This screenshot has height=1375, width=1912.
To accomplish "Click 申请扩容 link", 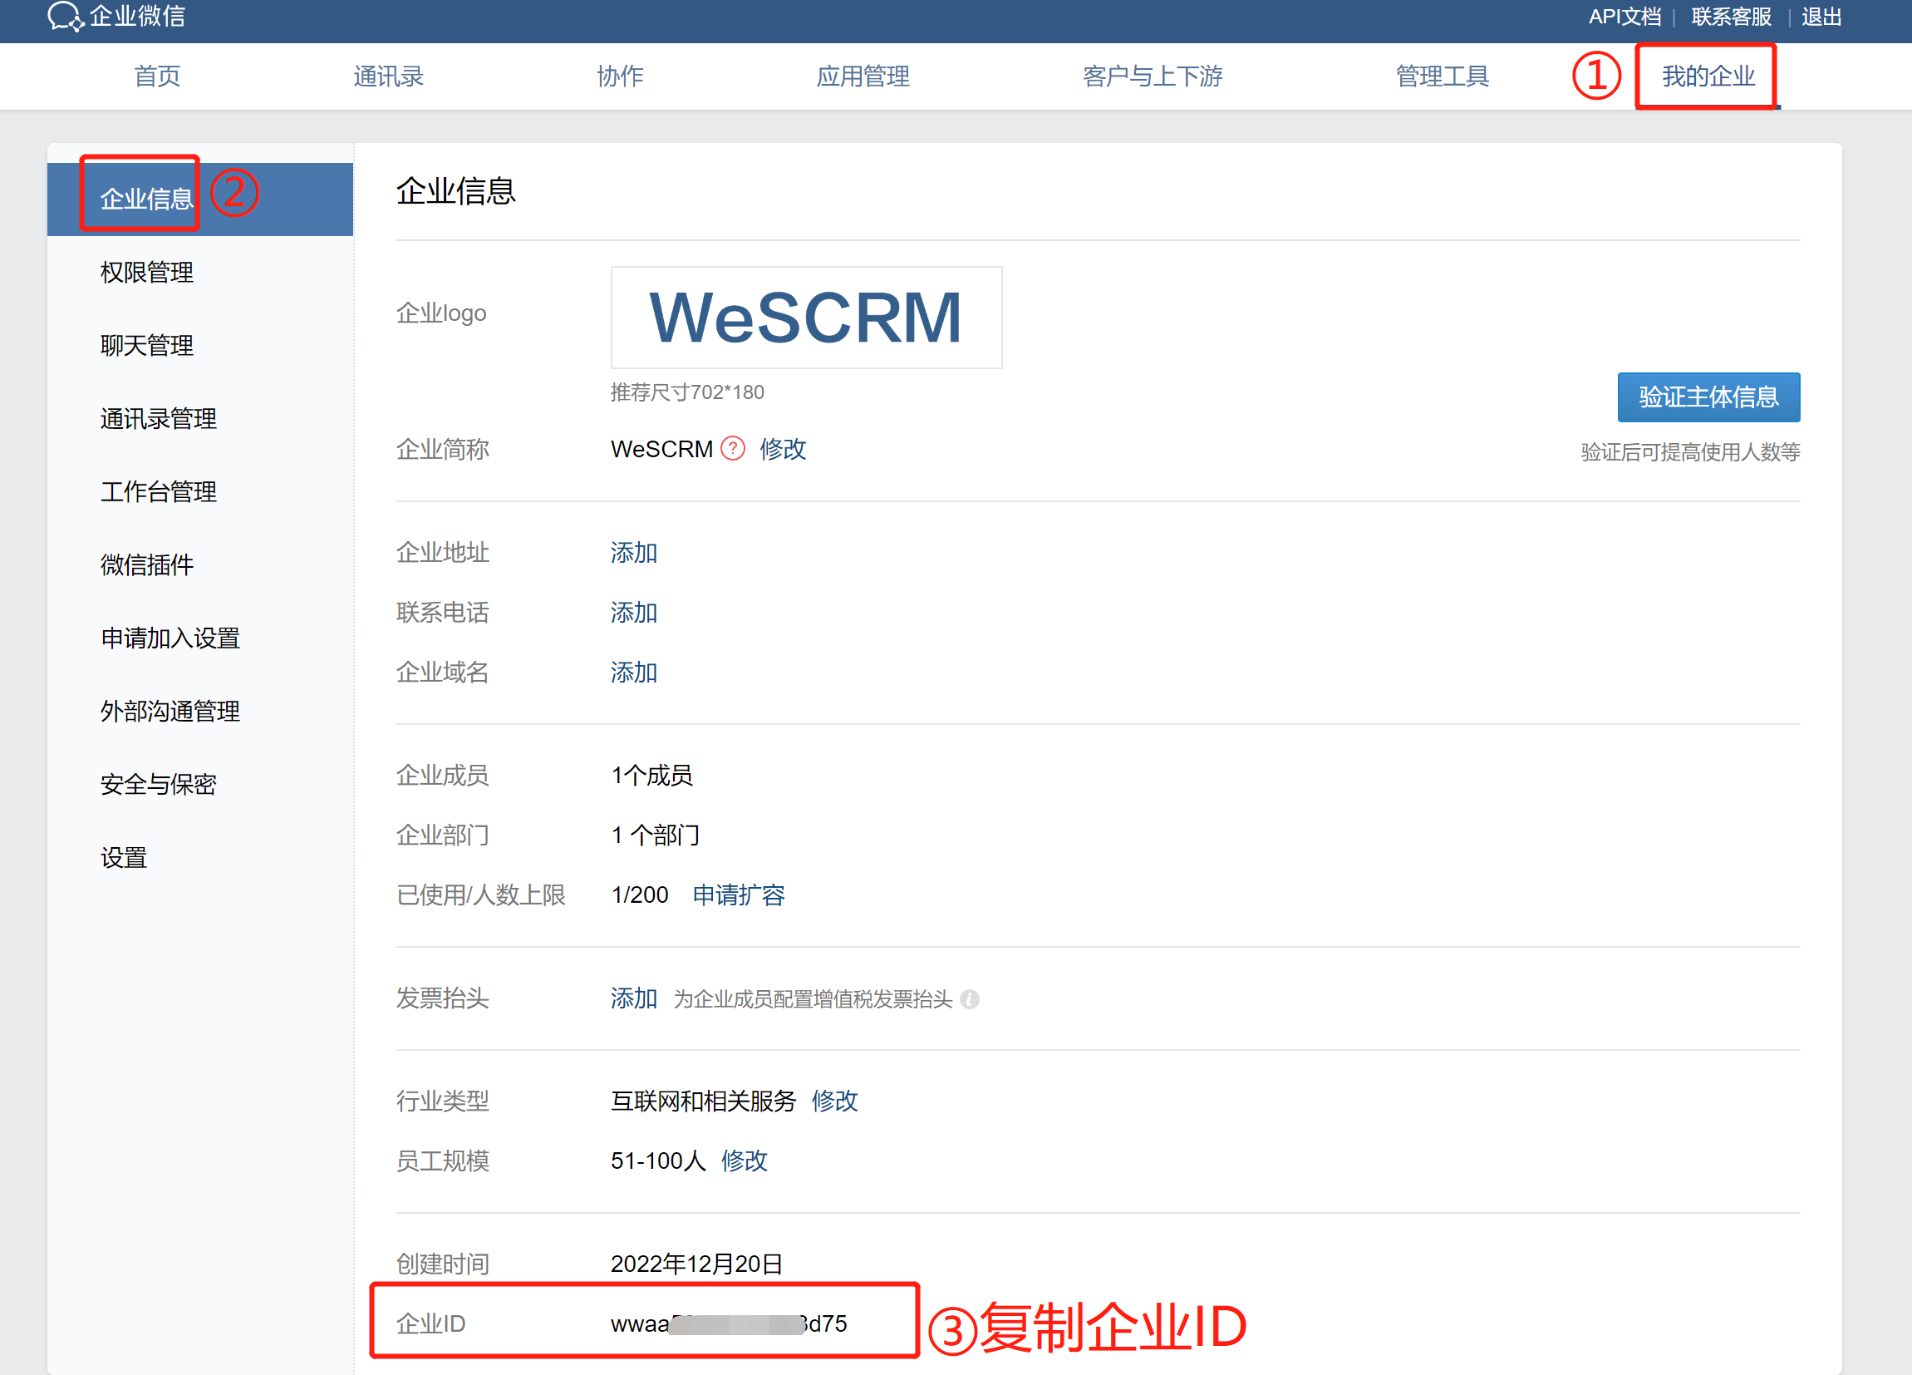I will point(739,895).
